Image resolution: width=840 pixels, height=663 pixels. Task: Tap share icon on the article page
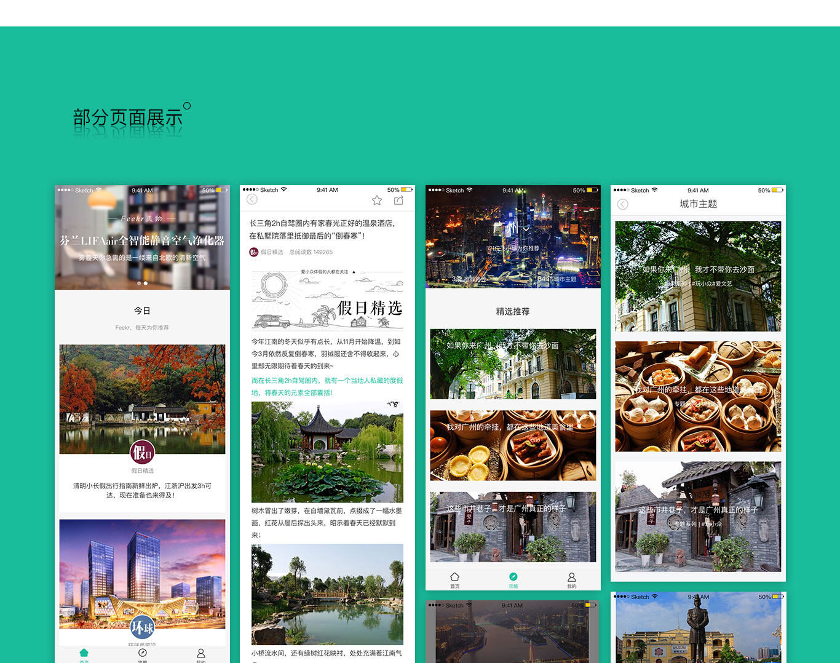(398, 200)
